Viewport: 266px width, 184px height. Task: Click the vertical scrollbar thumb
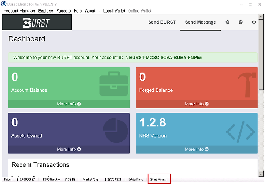point(261,55)
